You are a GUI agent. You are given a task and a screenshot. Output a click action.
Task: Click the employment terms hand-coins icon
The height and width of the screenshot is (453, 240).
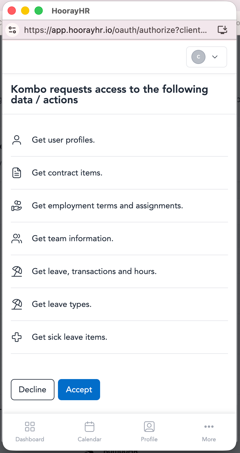(x=17, y=206)
